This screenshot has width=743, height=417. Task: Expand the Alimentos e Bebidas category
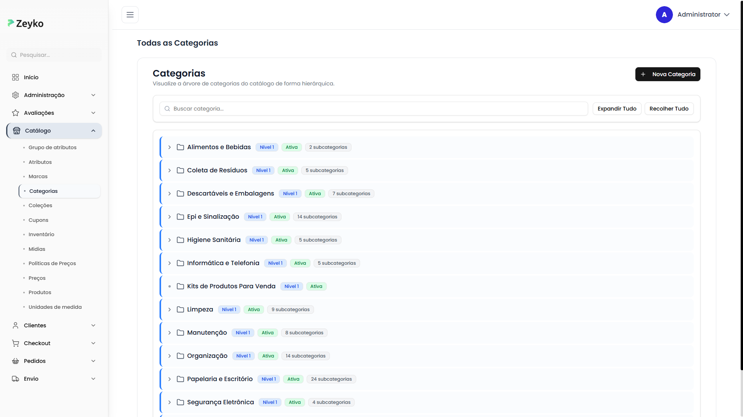(x=170, y=147)
